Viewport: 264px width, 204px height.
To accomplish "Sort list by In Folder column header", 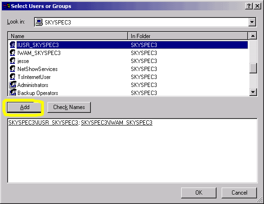I will click(188, 36).
